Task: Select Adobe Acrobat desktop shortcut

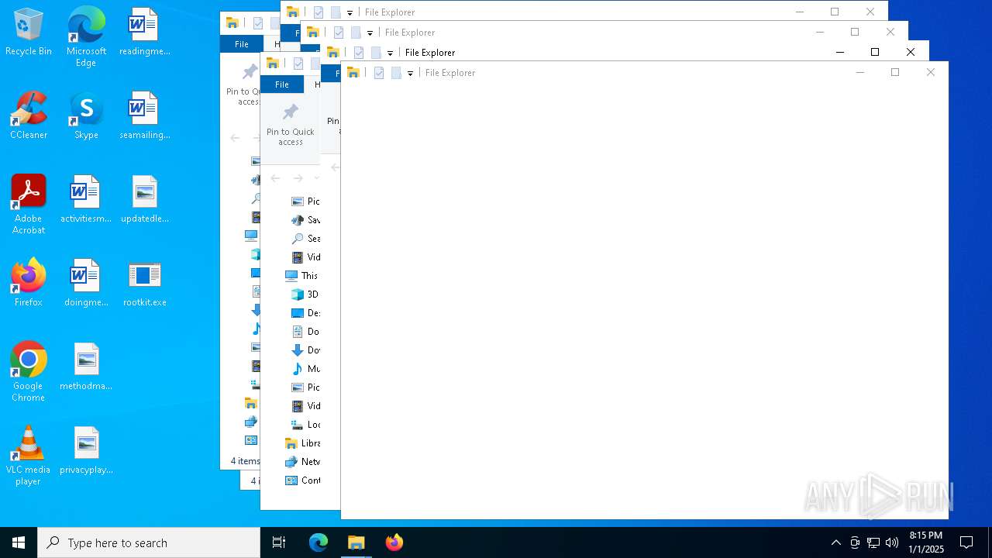Action: (28, 204)
